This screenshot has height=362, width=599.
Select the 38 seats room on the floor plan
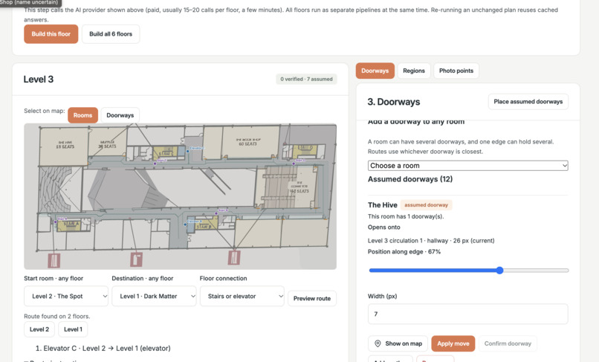pyautogui.click(x=108, y=142)
